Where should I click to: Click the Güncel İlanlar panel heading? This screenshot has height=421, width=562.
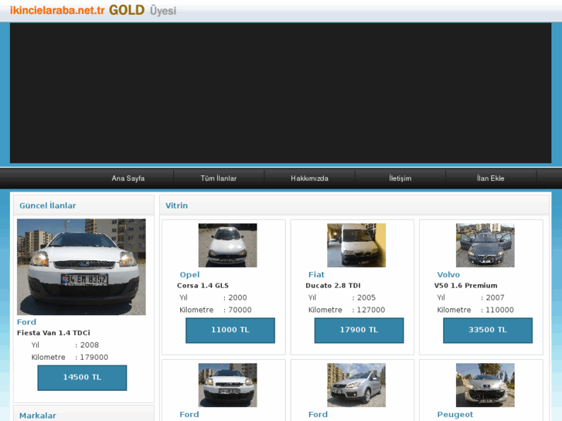[x=48, y=205]
